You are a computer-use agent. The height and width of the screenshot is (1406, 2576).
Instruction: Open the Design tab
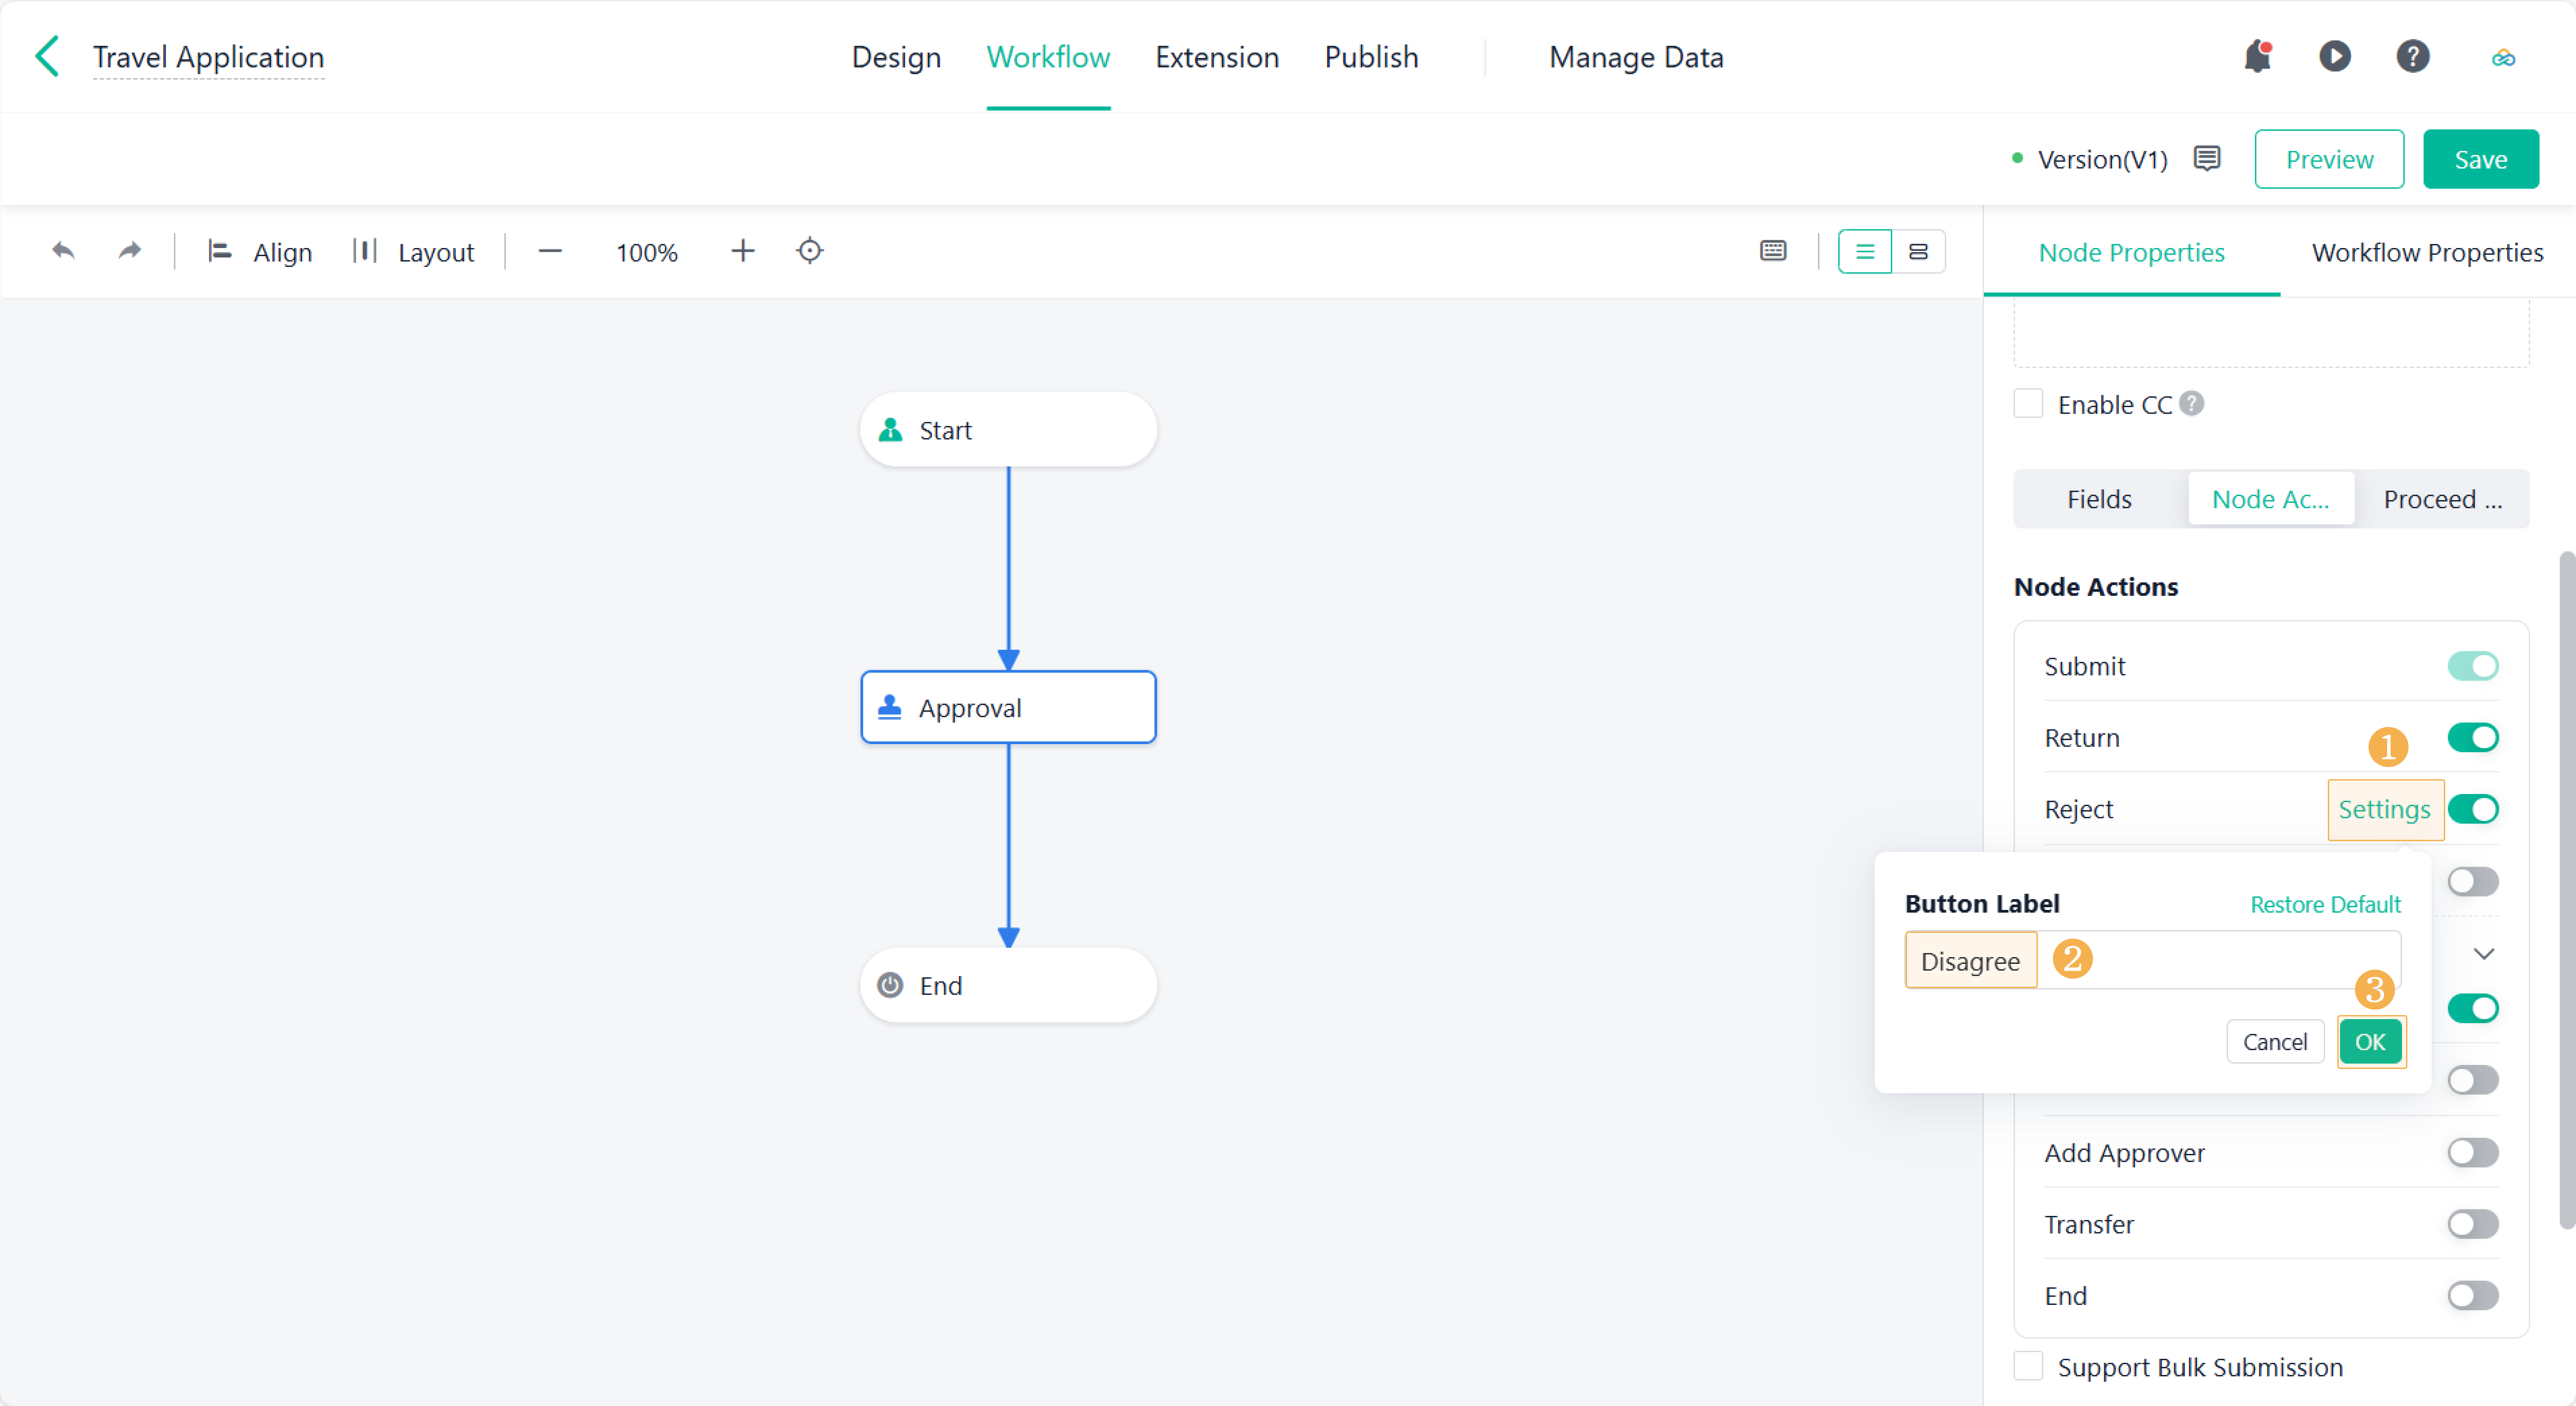point(896,57)
